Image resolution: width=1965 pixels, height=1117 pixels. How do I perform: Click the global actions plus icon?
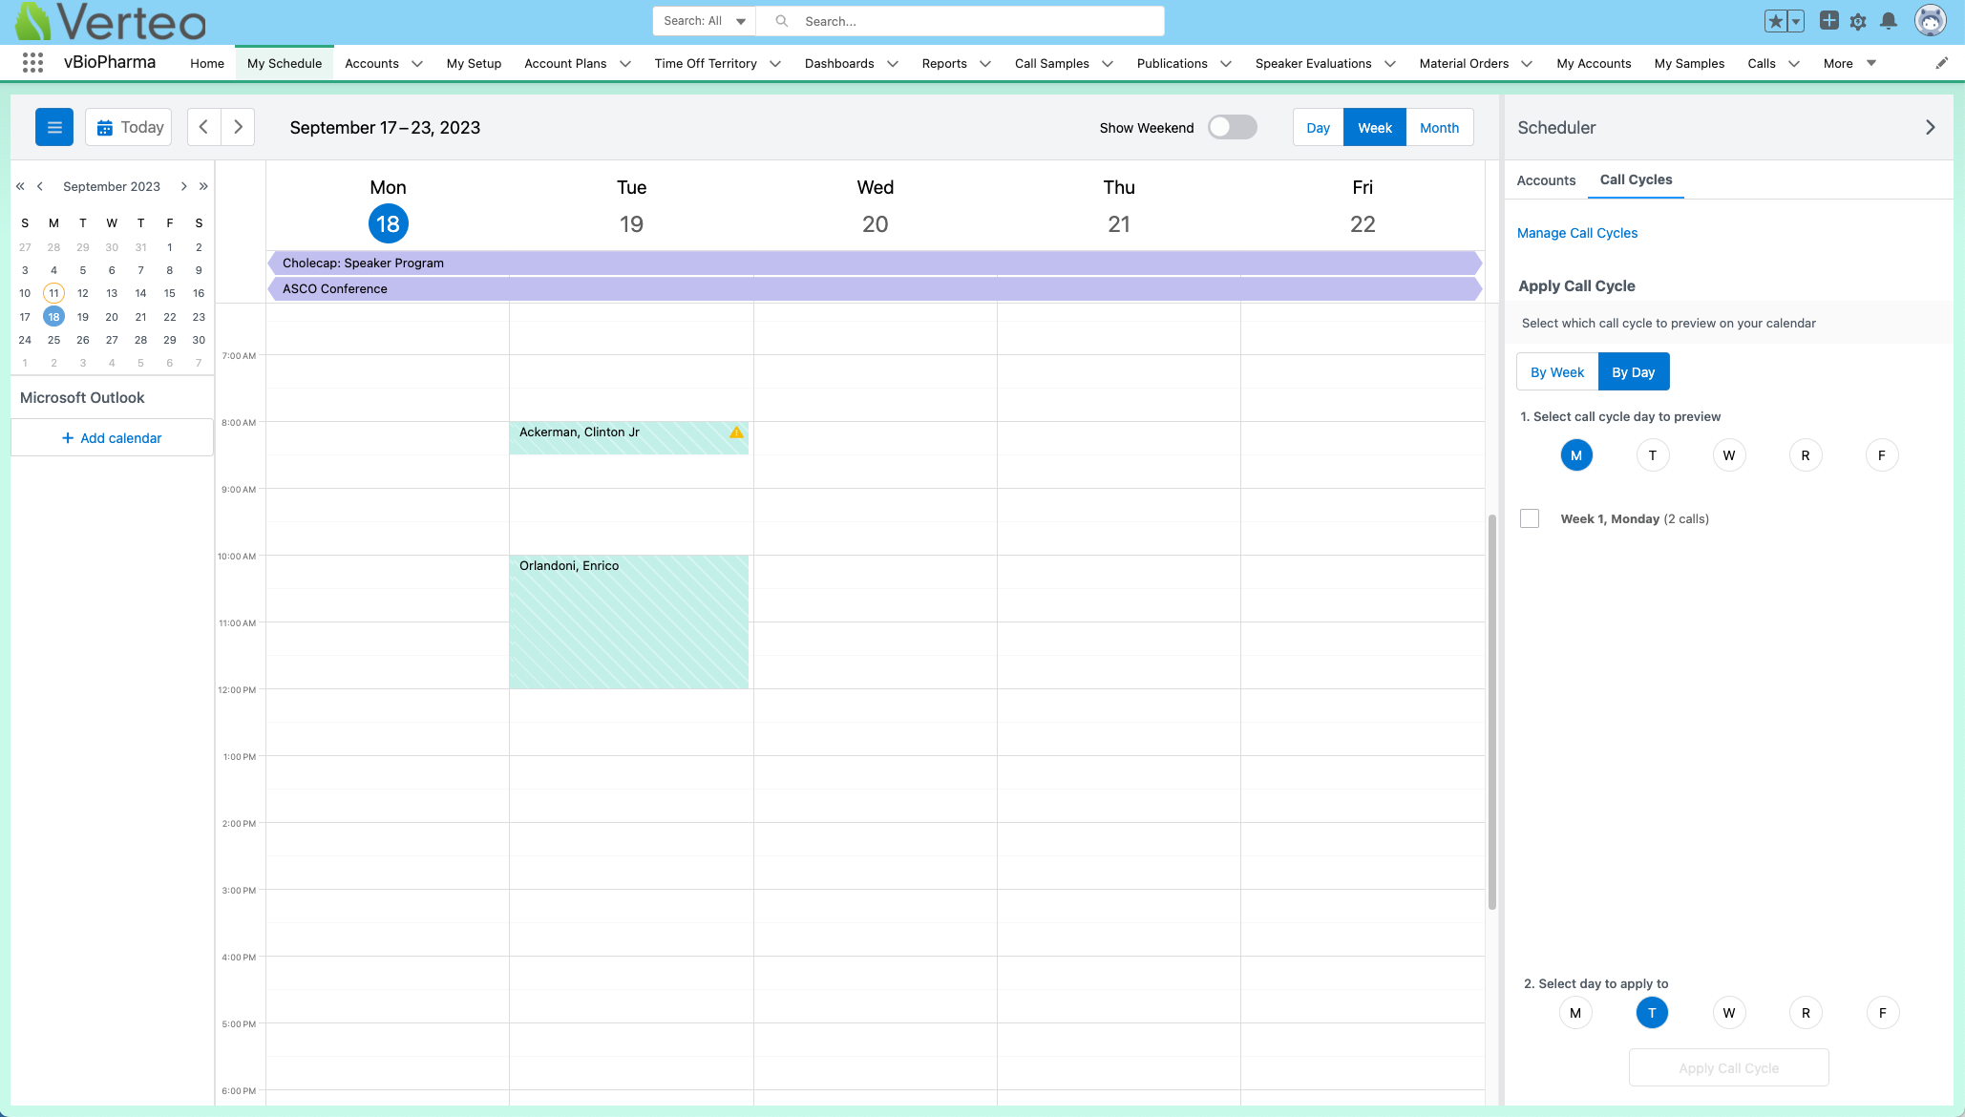(1828, 21)
